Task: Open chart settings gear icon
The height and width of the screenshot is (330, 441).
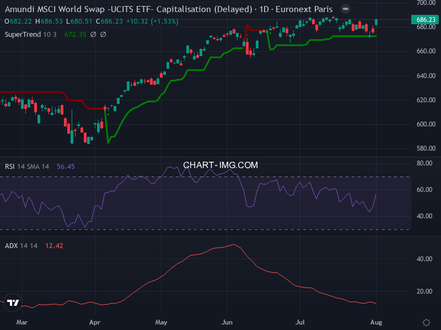Action: [426, 322]
